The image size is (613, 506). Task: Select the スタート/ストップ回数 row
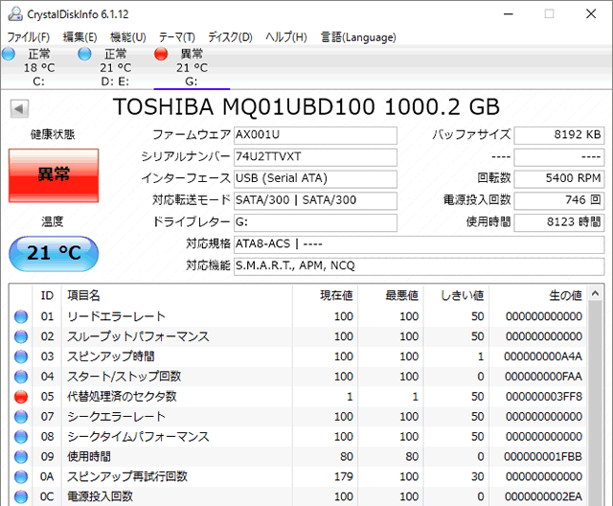coord(297,377)
